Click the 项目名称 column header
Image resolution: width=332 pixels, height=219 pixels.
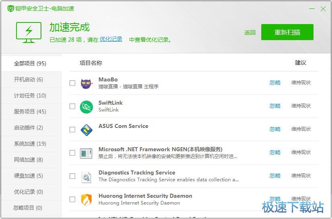[x=91, y=63]
